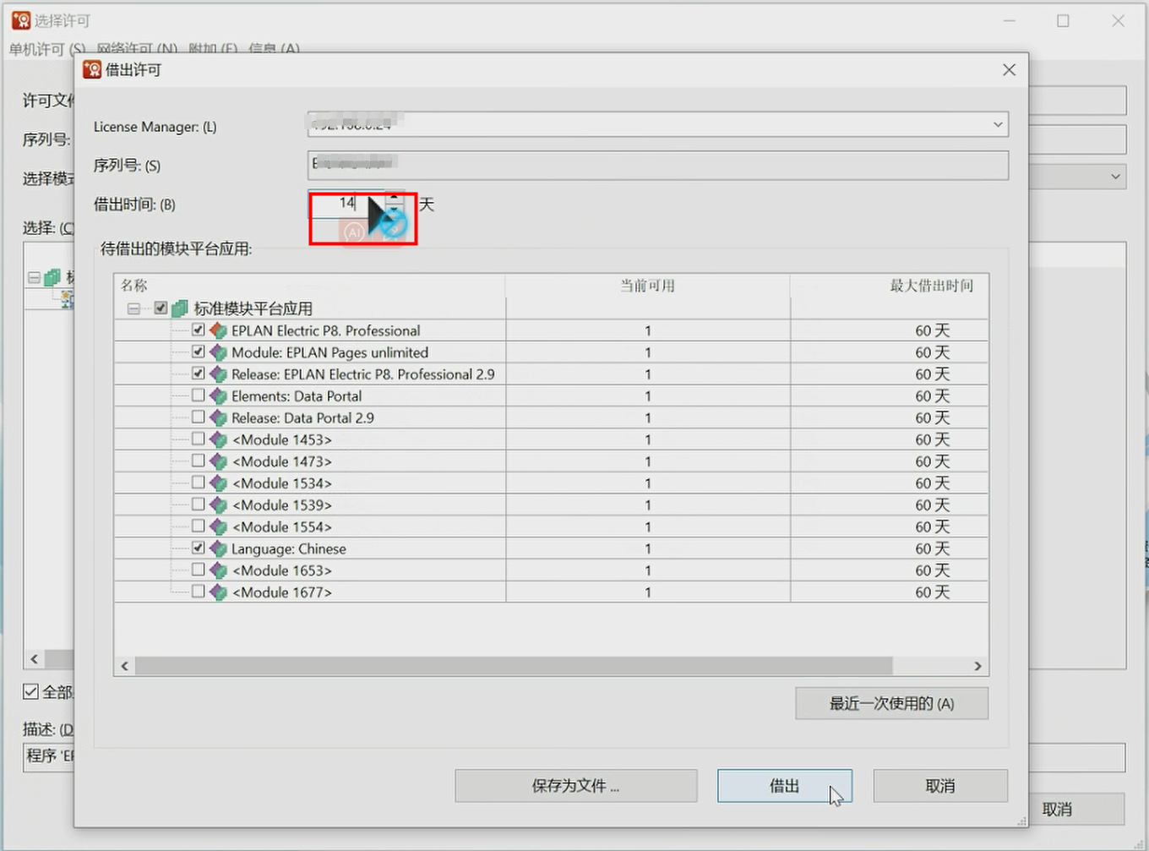Click the 保存为文件 ... button
Viewport: 1149px width, 851px height.
click(x=576, y=786)
